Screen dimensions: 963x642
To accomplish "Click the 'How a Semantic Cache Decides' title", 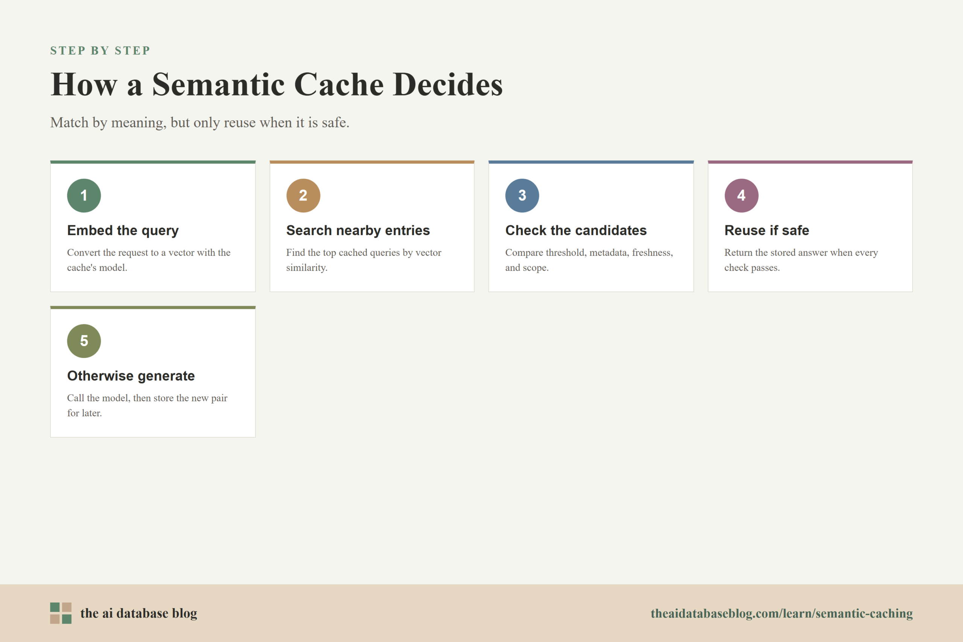I will (x=276, y=84).
